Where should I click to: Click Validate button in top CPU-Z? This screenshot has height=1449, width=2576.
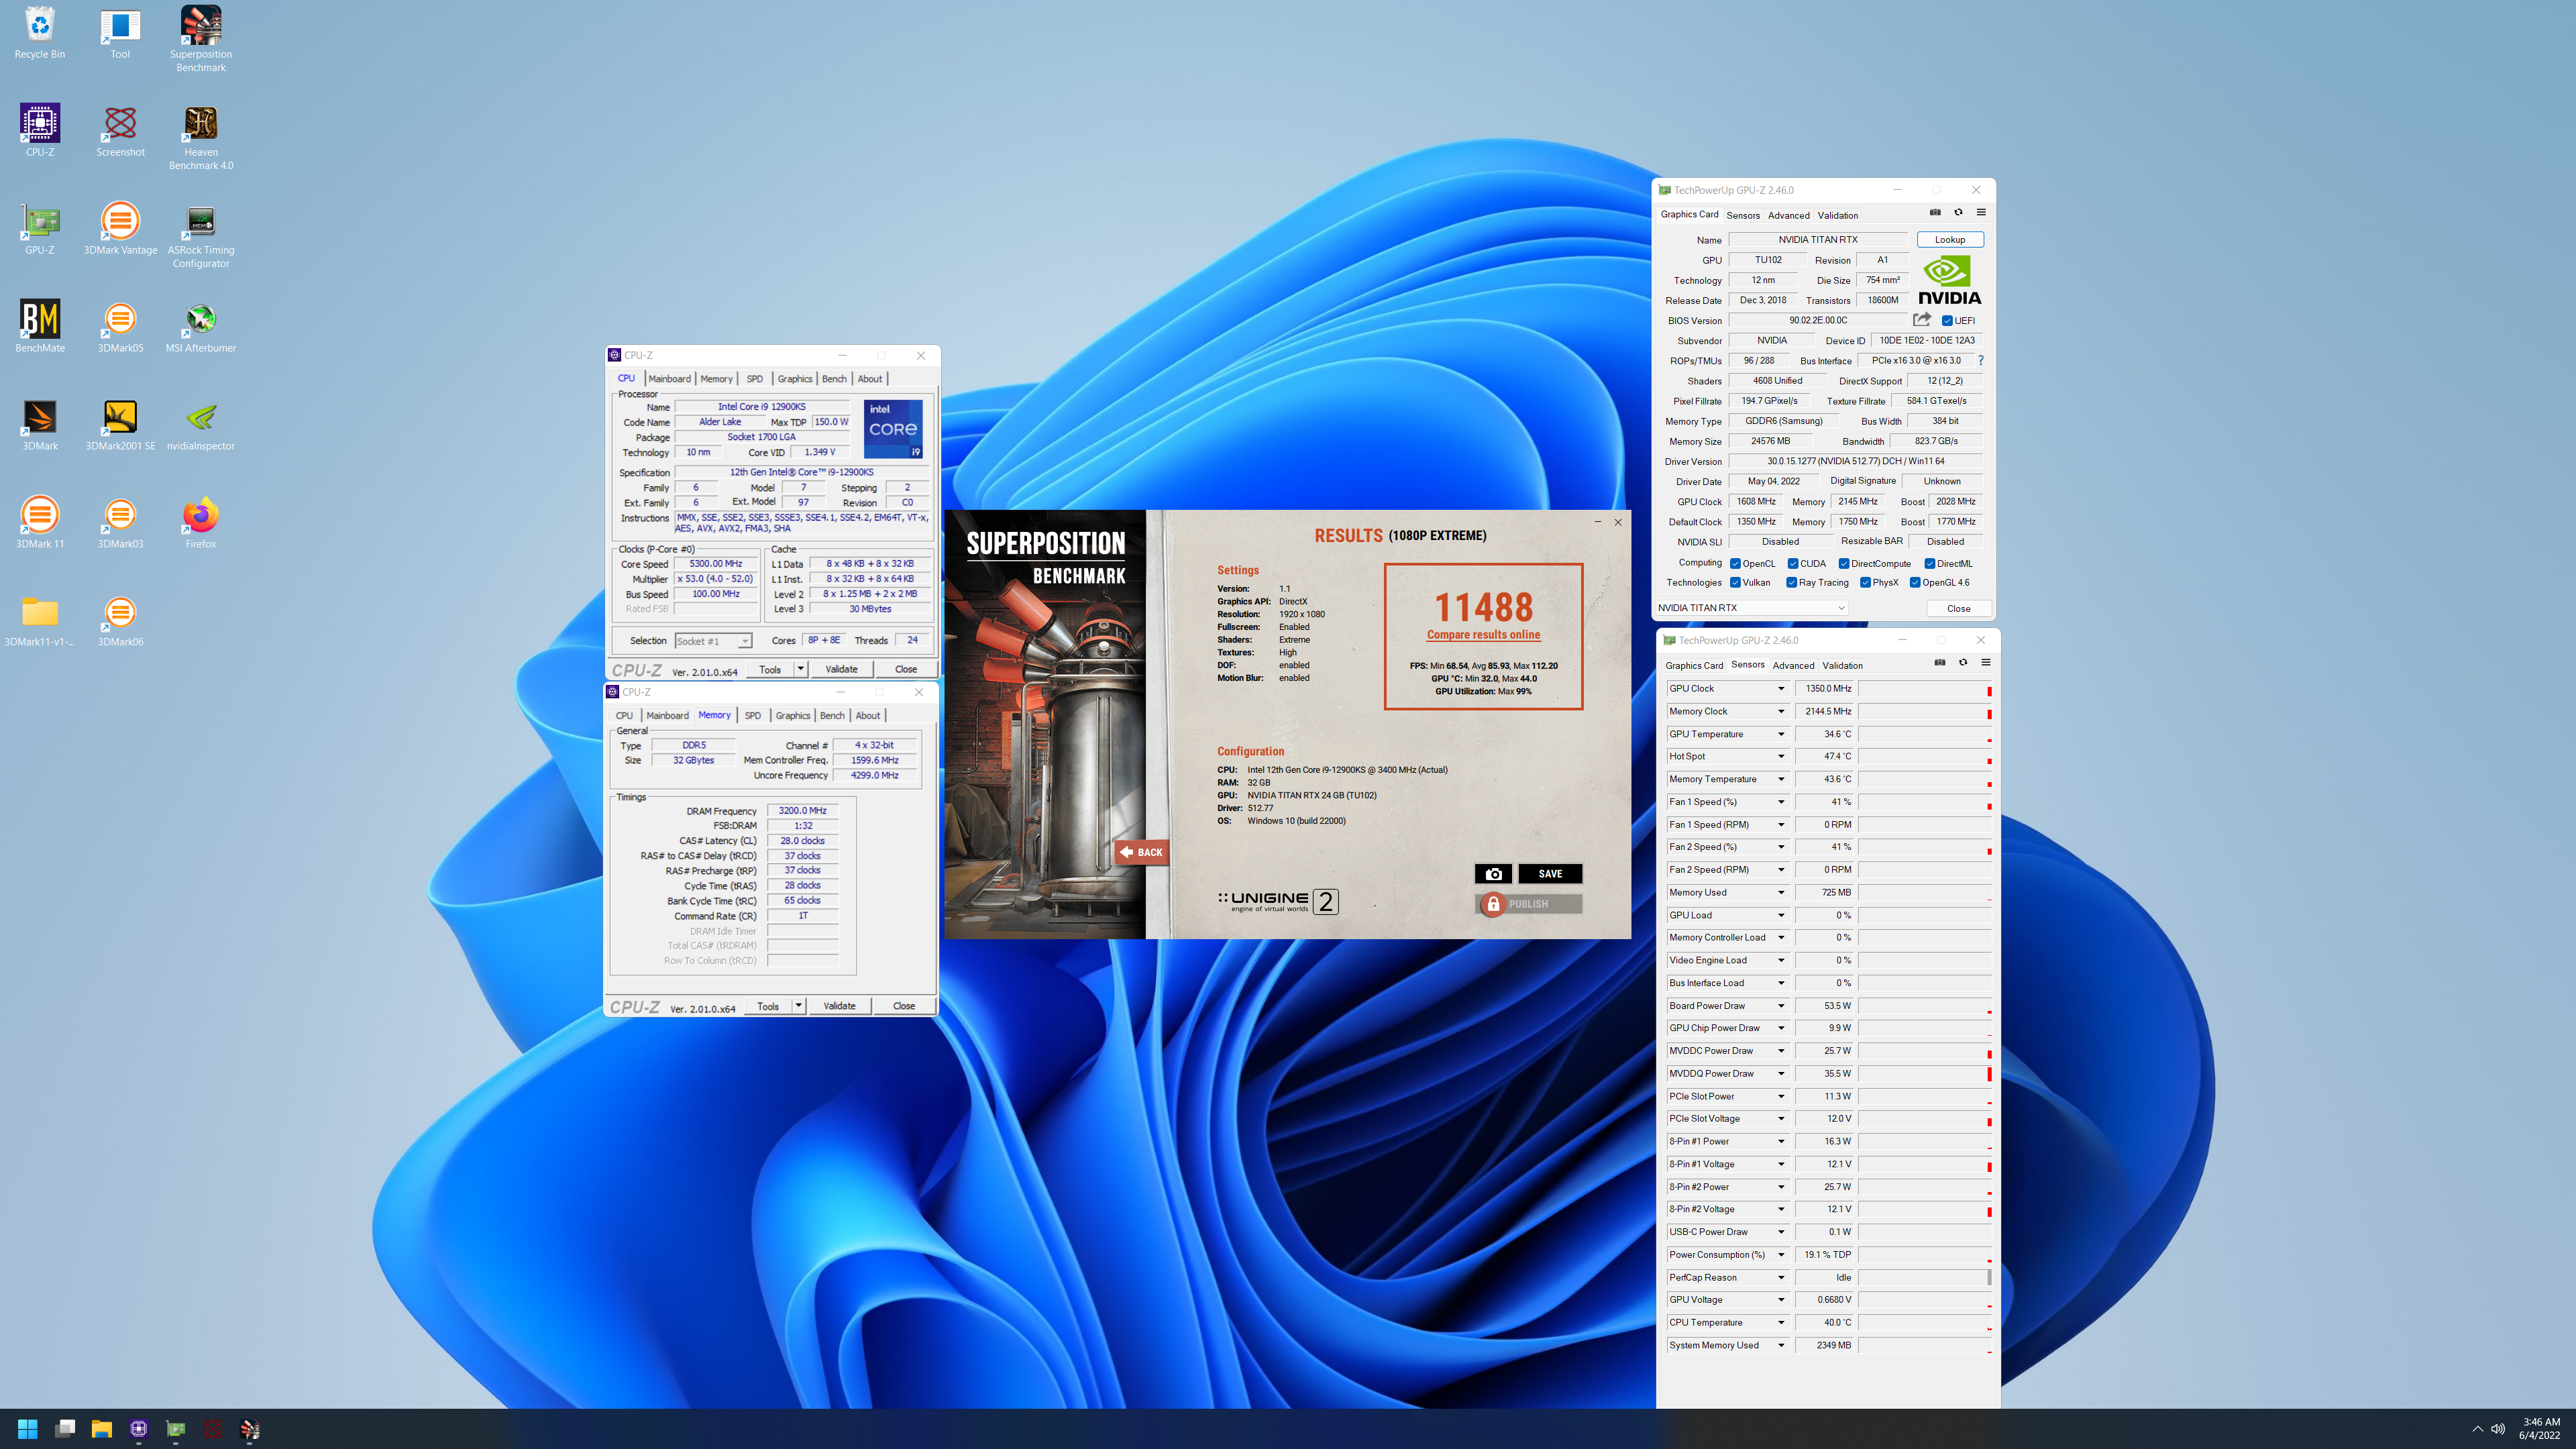tap(841, 669)
